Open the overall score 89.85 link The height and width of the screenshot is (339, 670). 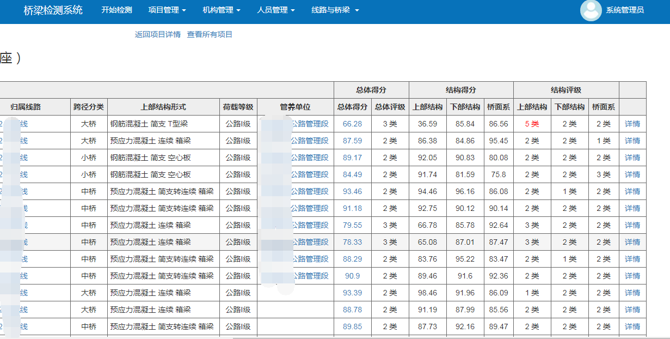(352, 326)
